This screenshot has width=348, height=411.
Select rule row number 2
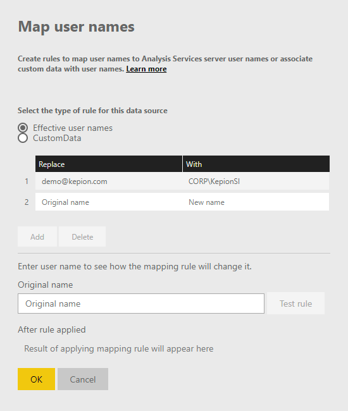click(x=27, y=202)
